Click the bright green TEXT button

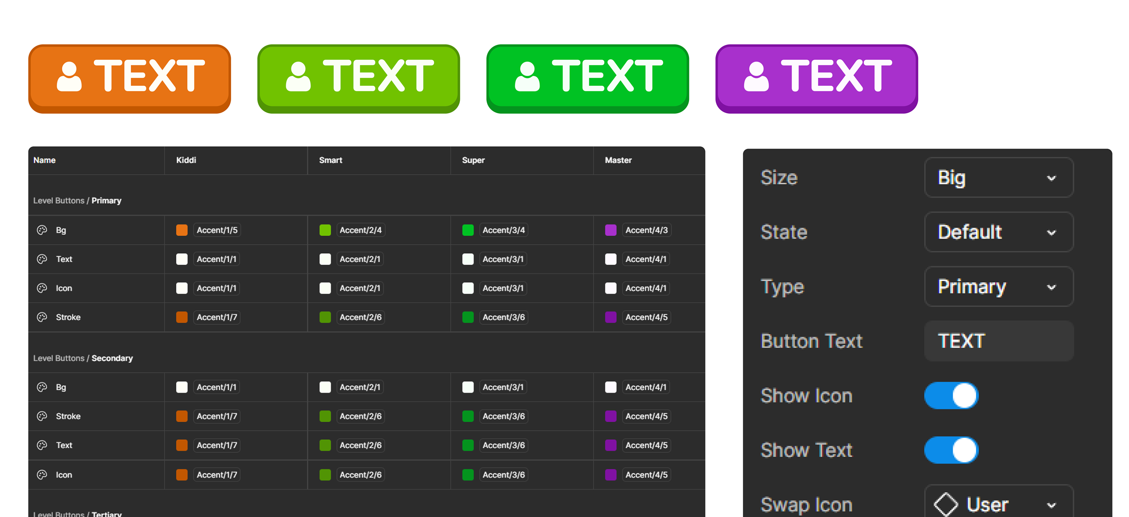coord(587,78)
